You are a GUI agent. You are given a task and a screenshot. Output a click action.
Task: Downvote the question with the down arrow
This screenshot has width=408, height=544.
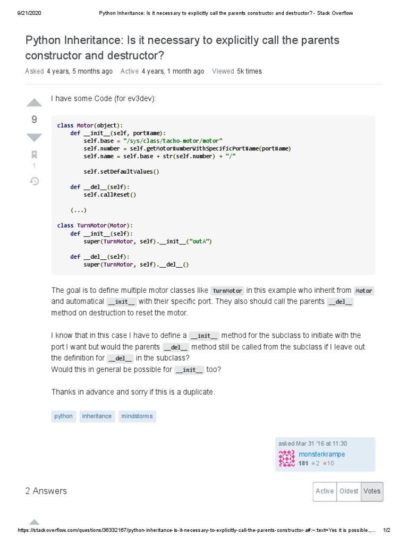34,138
